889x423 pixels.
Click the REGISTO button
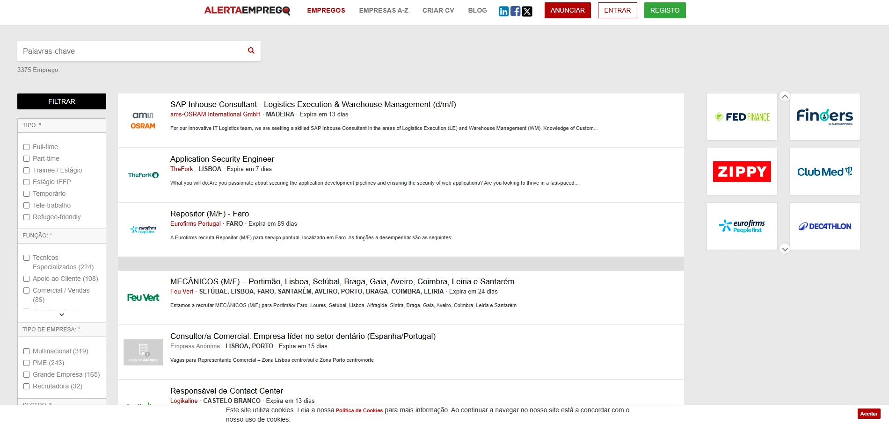pos(665,10)
